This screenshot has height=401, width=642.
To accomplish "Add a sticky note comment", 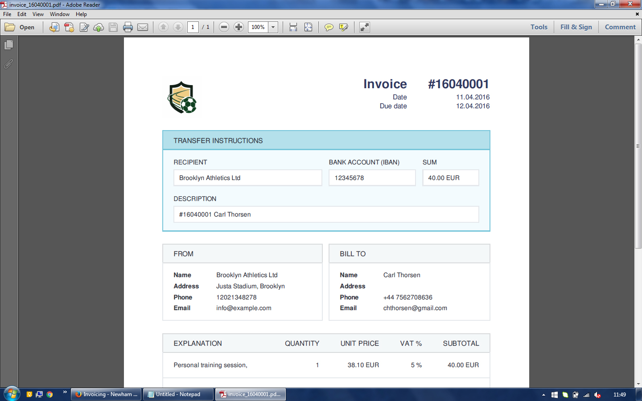I will (x=329, y=27).
